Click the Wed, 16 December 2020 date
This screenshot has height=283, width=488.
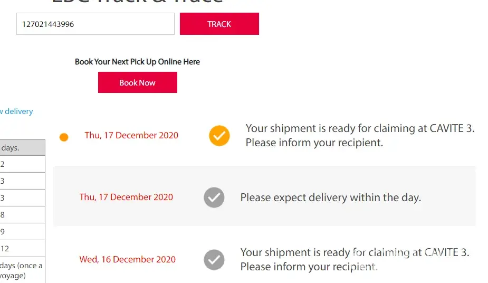127,260
